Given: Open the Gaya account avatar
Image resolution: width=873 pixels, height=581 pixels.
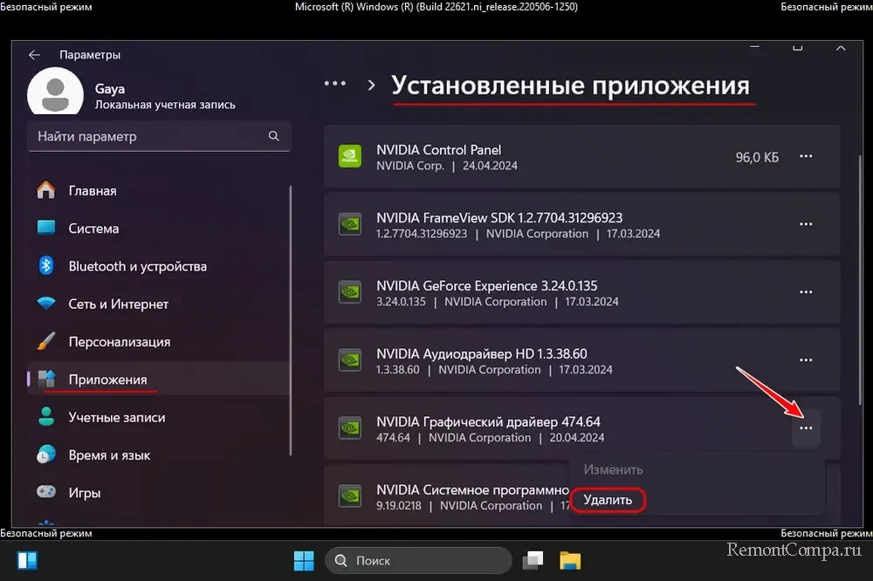Looking at the screenshot, I should [x=55, y=92].
